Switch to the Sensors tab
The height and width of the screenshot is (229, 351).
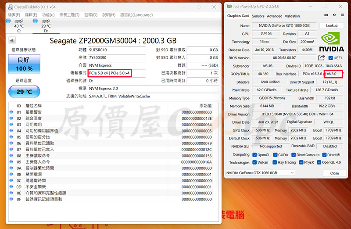click(258, 16)
